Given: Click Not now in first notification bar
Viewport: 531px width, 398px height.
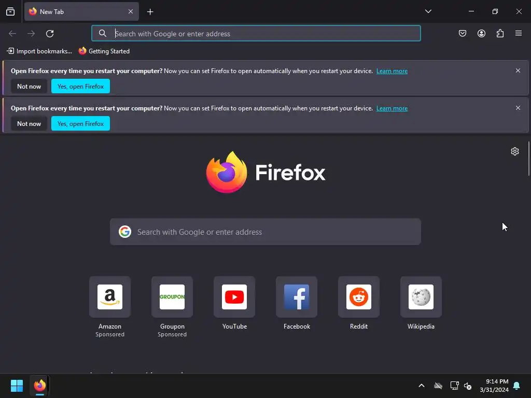Looking at the screenshot, I should (29, 87).
